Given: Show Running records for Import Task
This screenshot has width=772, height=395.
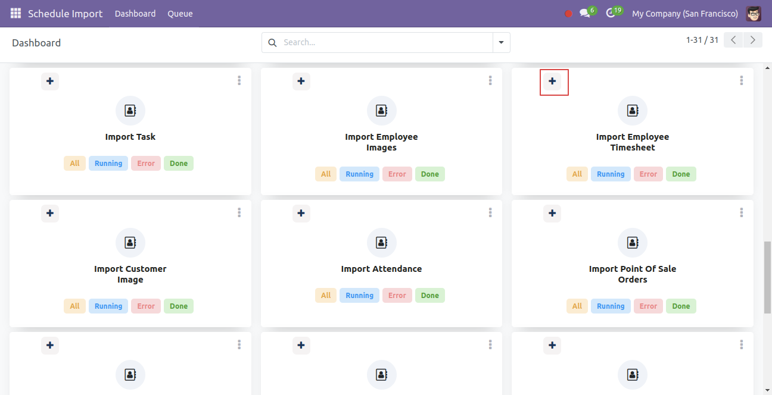Looking at the screenshot, I should click(x=108, y=164).
